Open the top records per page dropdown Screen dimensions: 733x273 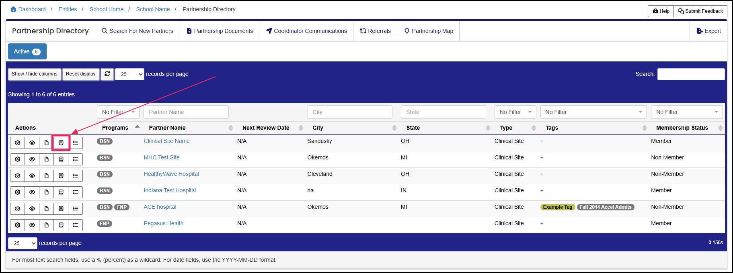129,74
